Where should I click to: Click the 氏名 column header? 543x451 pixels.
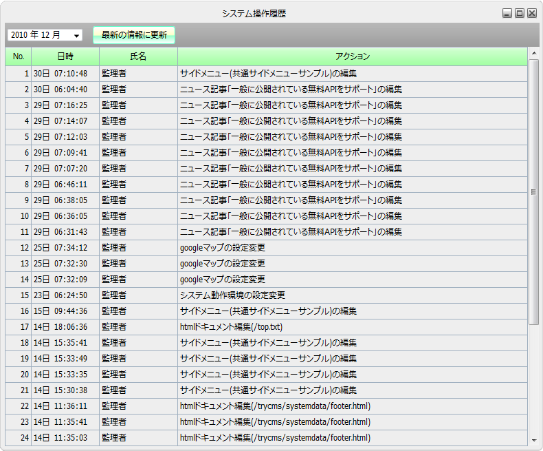click(138, 56)
